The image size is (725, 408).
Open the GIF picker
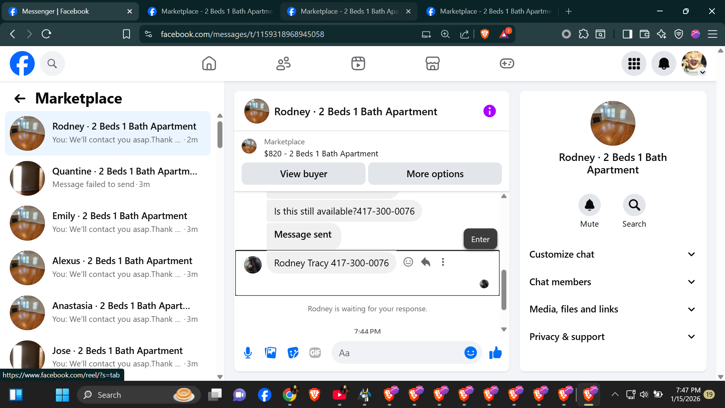315,353
